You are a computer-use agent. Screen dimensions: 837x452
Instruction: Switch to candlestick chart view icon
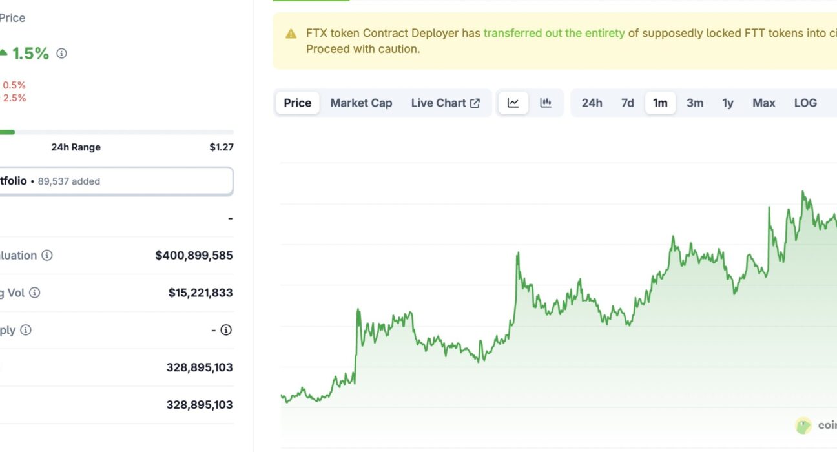point(546,103)
